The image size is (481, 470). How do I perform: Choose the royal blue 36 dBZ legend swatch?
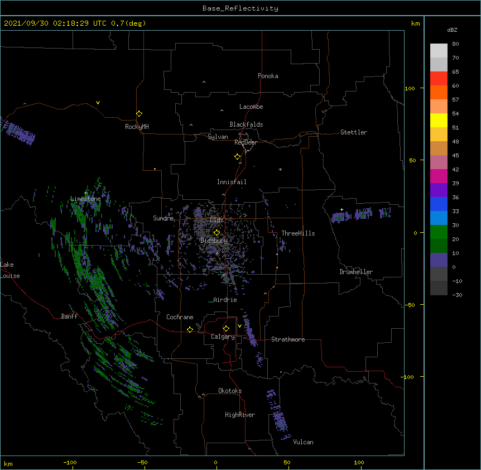(439, 204)
